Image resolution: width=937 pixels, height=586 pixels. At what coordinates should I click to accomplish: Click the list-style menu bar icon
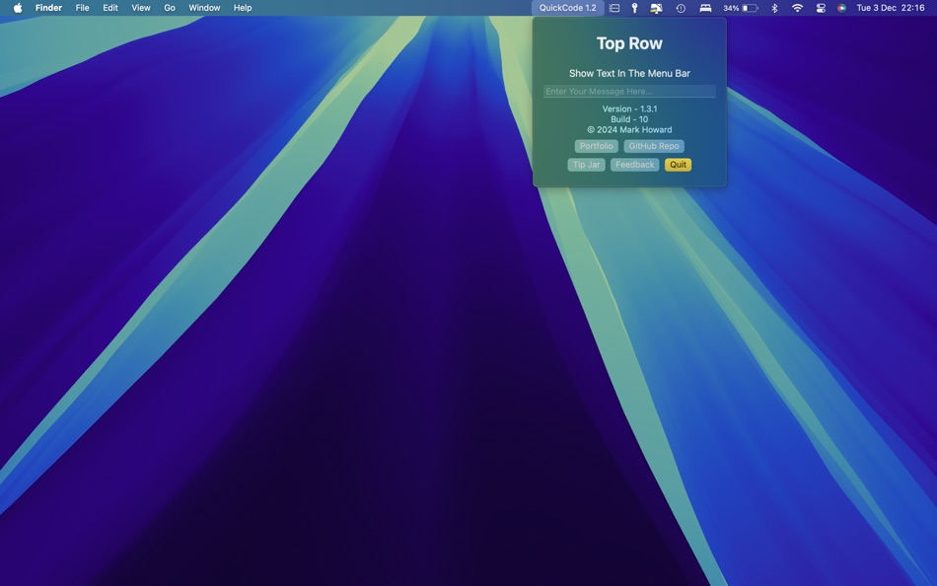click(614, 8)
